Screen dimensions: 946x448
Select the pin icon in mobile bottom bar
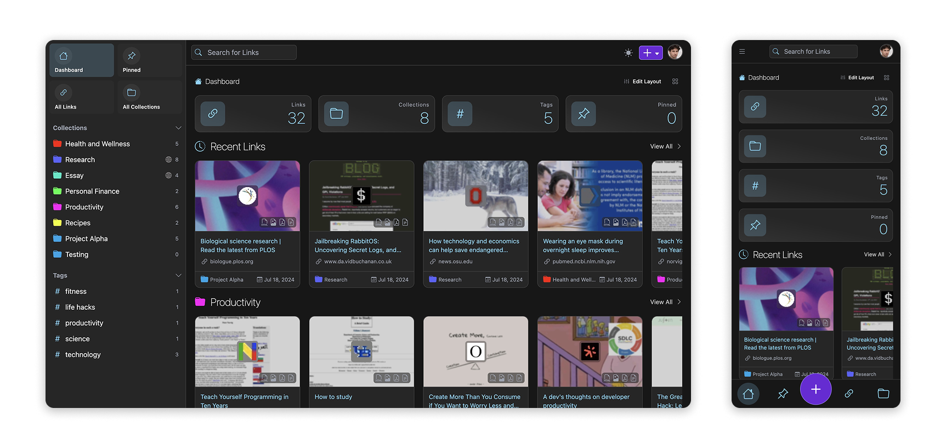(x=783, y=394)
